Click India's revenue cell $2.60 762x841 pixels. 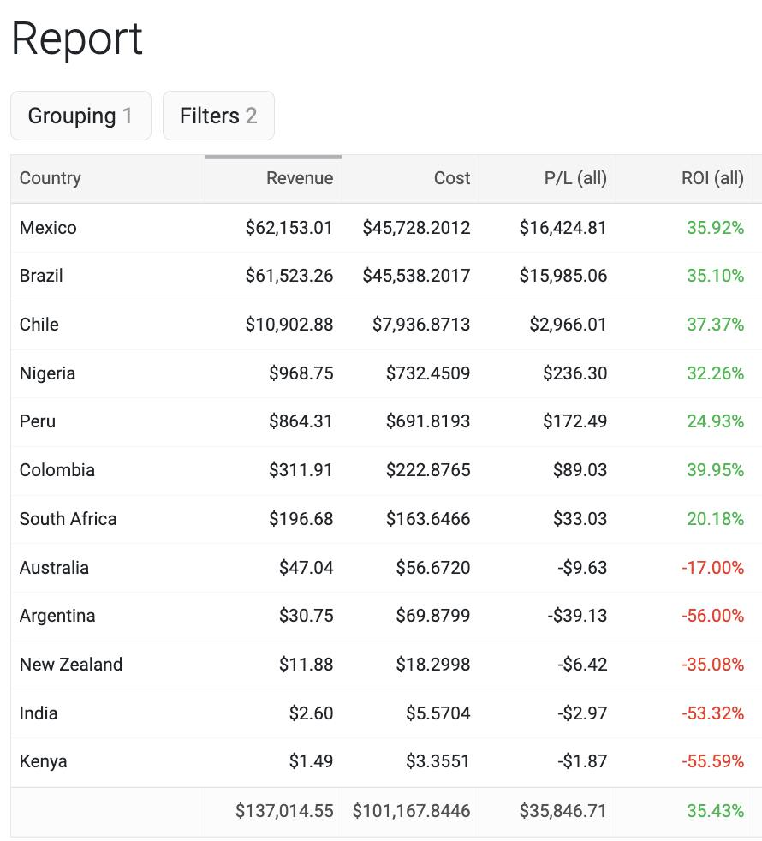click(312, 713)
